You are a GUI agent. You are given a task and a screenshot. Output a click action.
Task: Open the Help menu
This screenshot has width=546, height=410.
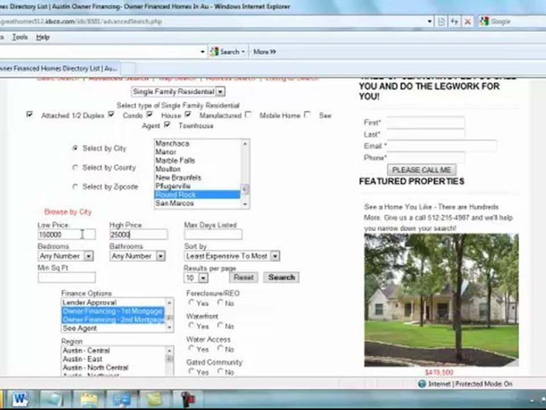(x=43, y=37)
